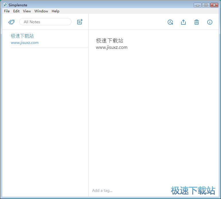The image size is (221, 199).
Task: Share the note with the upload icon
Action: click(x=183, y=22)
